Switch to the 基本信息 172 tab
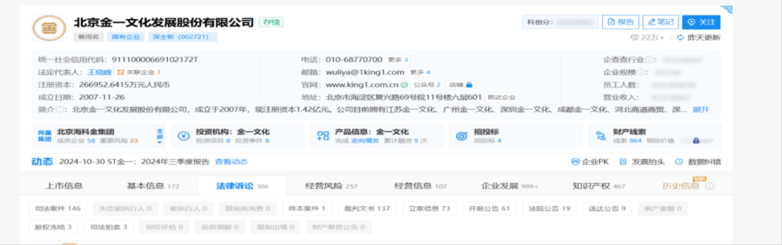782x245 pixels. point(153,186)
